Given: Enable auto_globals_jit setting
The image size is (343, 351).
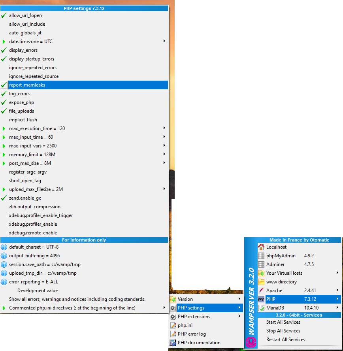Looking at the screenshot, I should [x=84, y=33].
